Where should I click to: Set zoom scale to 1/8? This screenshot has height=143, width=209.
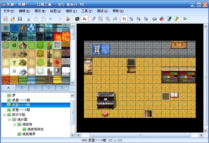[x=146, y=19]
